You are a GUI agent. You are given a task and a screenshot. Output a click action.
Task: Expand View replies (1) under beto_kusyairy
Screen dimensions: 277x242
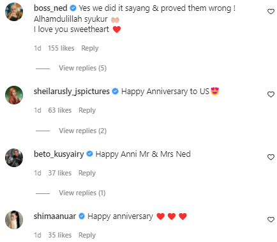(x=82, y=193)
